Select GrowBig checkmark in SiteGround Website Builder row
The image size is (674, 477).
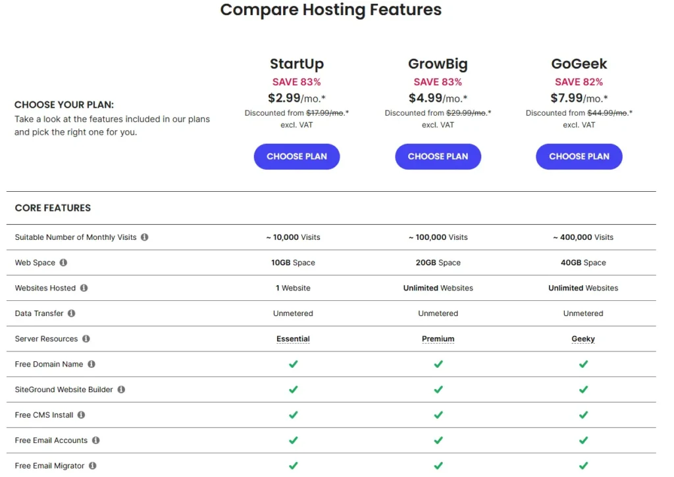[438, 390]
